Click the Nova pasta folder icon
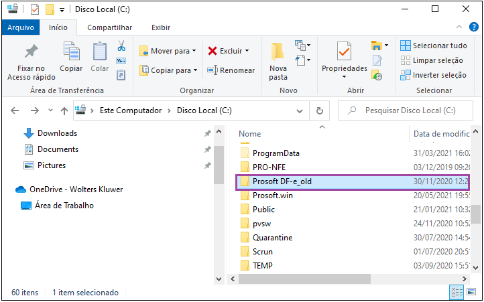This screenshot has height=302, width=484. coord(278,51)
